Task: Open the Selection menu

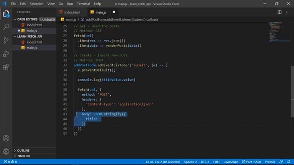Action: [x=36, y=4]
